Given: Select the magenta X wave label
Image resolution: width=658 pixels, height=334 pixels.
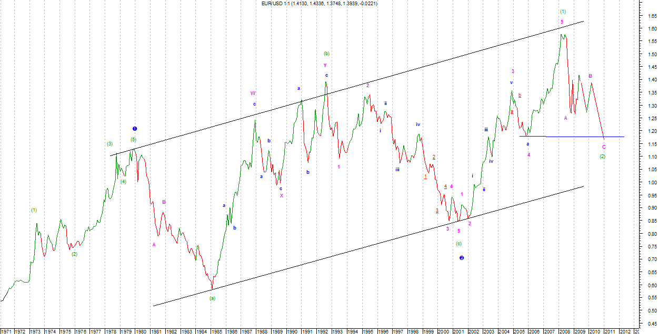Looking at the screenshot, I should coord(281,195).
